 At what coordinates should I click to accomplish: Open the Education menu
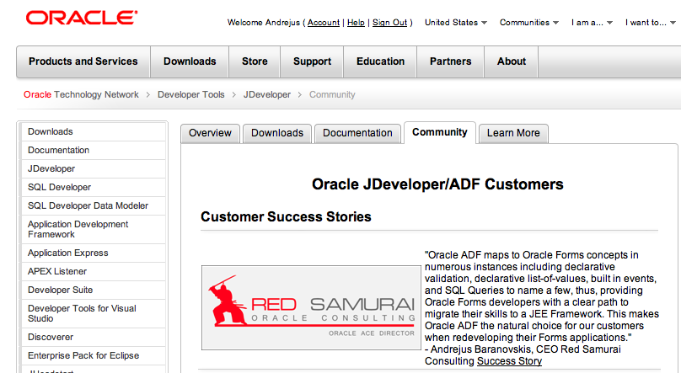pyautogui.click(x=380, y=61)
